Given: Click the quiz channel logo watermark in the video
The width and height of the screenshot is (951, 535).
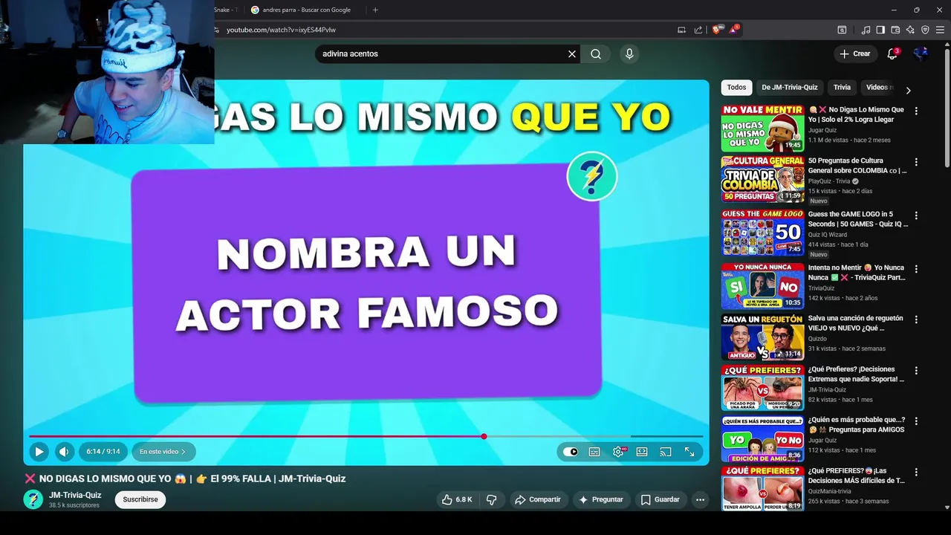Looking at the screenshot, I should [592, 176].
